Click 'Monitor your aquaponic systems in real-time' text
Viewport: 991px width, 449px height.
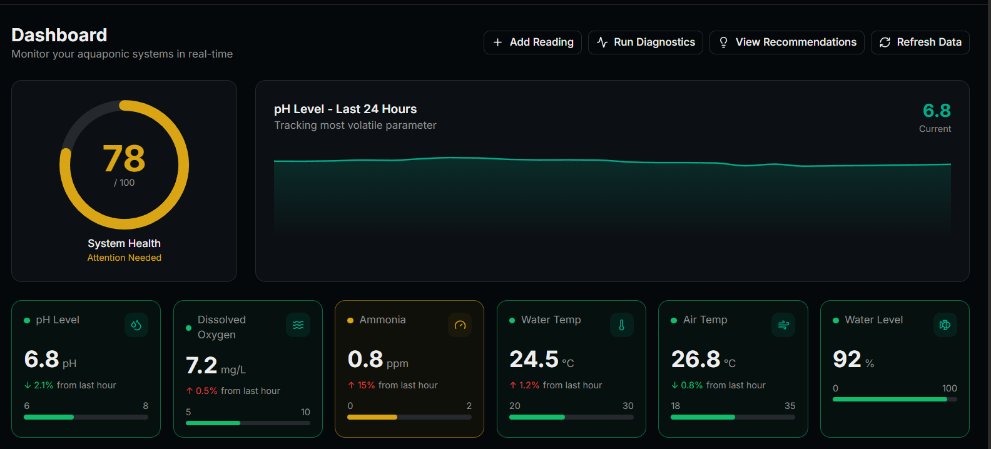click(122, 54)
